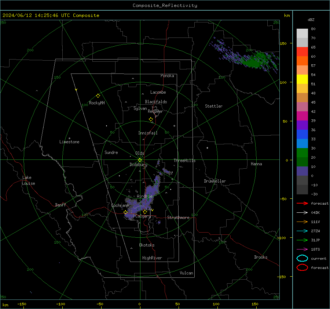
Task: Select the orange 111V arrow icon
Action: click(302, 222)
